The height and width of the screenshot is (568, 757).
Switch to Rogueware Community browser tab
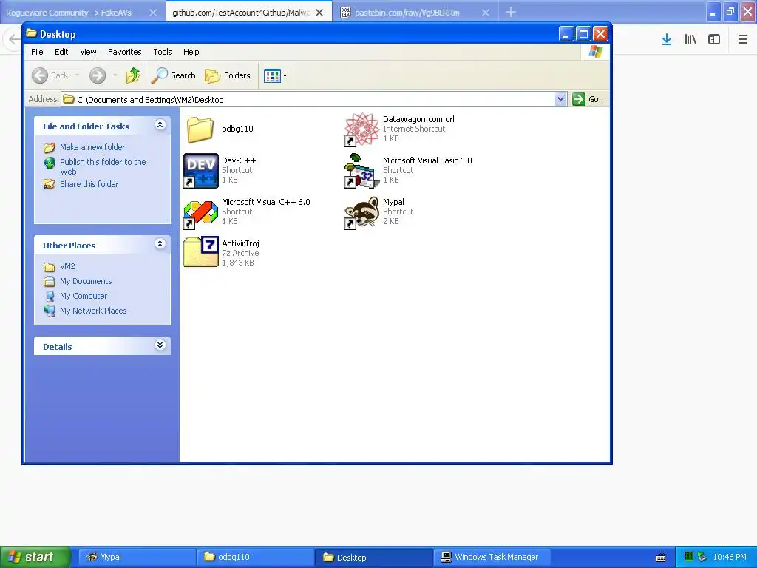(69, 13)
